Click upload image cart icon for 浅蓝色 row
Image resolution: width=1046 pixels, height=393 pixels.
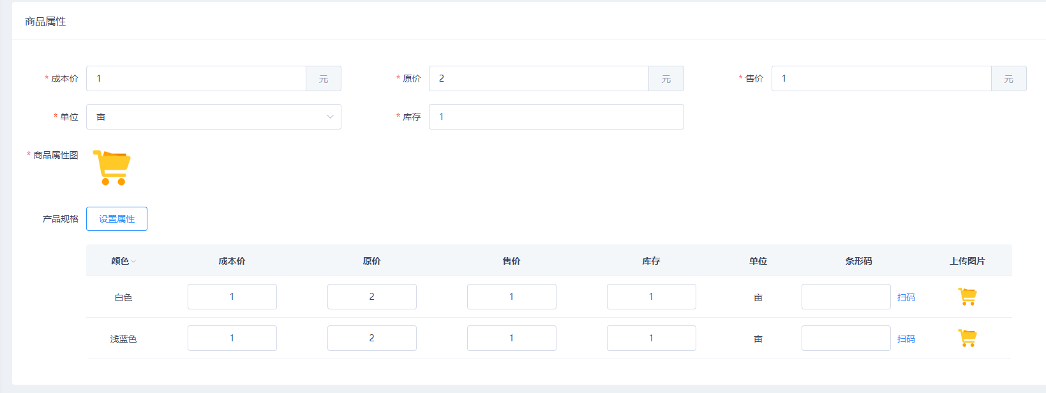tap(967, 338)
